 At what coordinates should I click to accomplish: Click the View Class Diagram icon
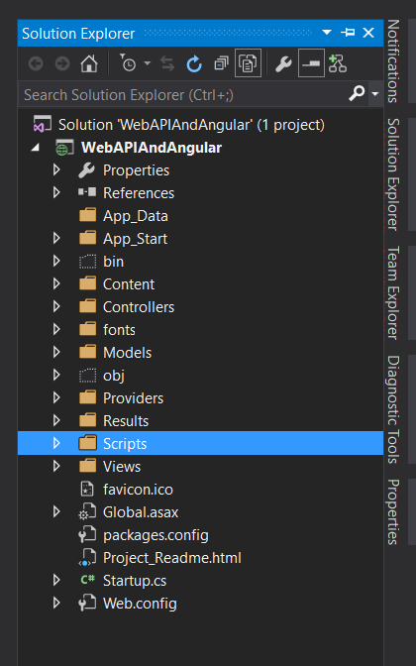[338, 63]
